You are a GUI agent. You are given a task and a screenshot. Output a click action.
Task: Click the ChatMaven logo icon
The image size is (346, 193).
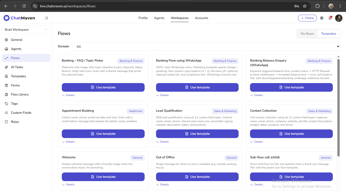6,18
